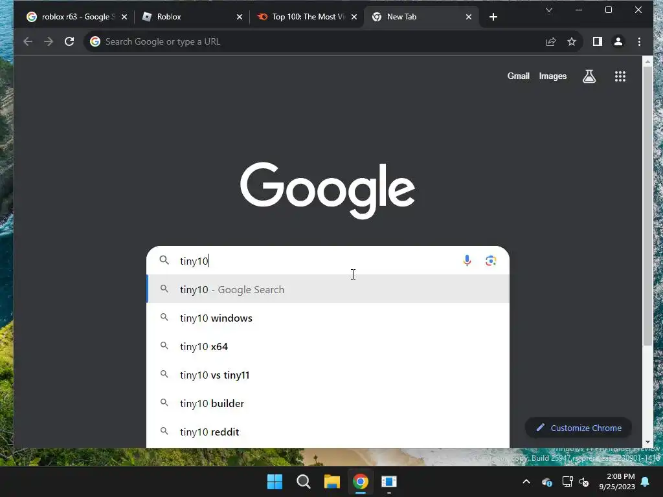The image size is (663, 497).
Task: Click the scrollbar down arrow
Action: 647,442
